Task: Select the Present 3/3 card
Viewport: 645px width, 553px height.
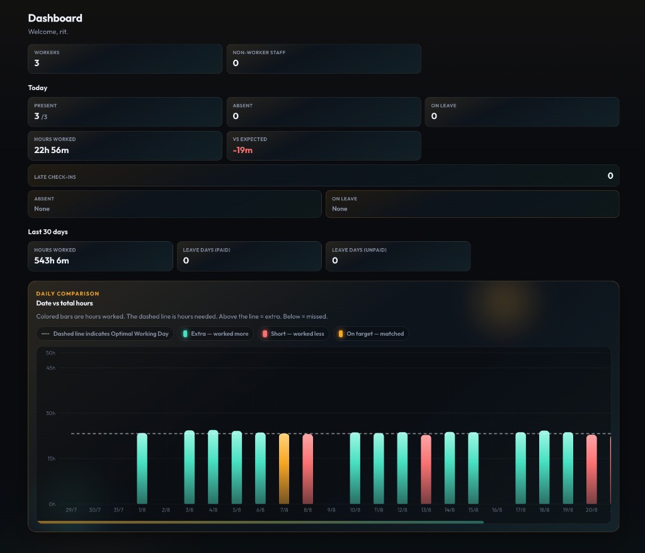Action: (x=125, y=112)
